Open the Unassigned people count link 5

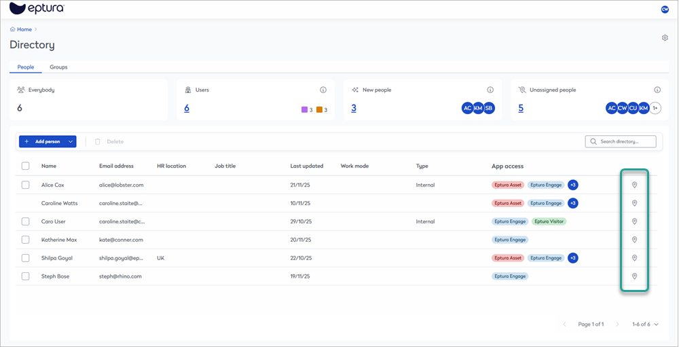[x=521, y=108]
